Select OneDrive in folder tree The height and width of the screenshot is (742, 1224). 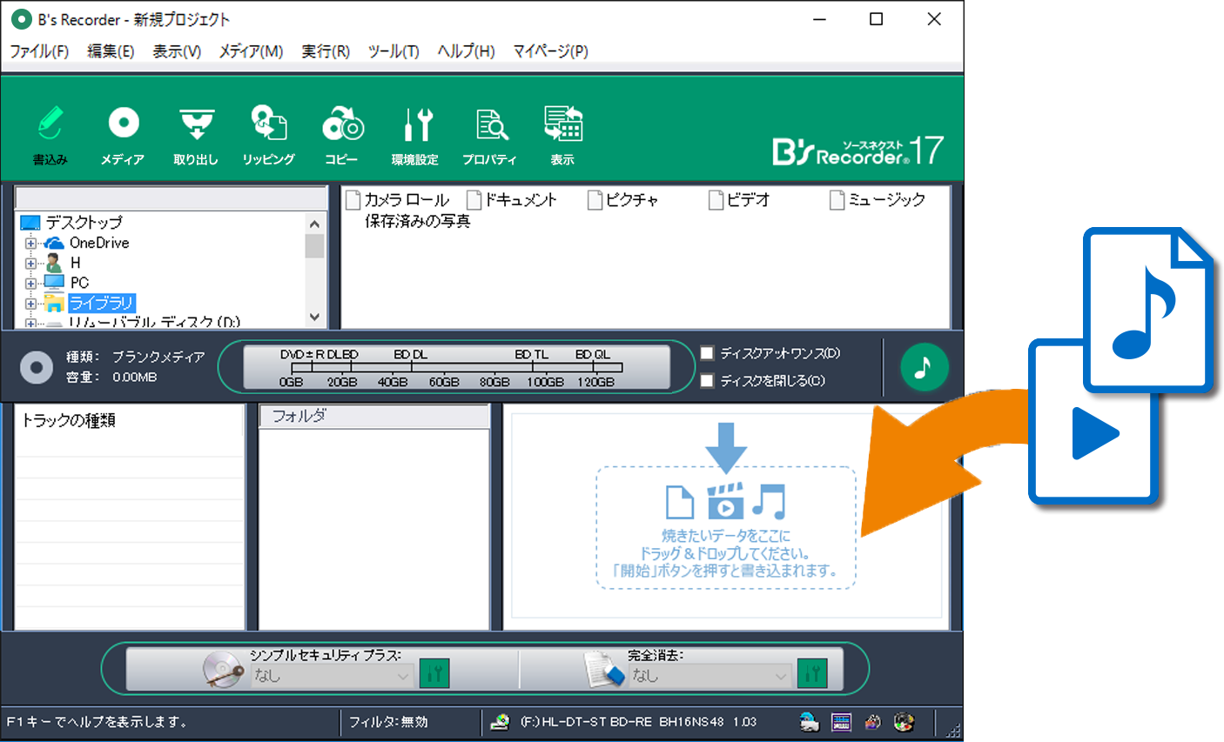99,243
